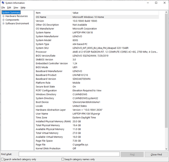Click the Find button
This screenshot has height=162, width=169.
point(132,154)
